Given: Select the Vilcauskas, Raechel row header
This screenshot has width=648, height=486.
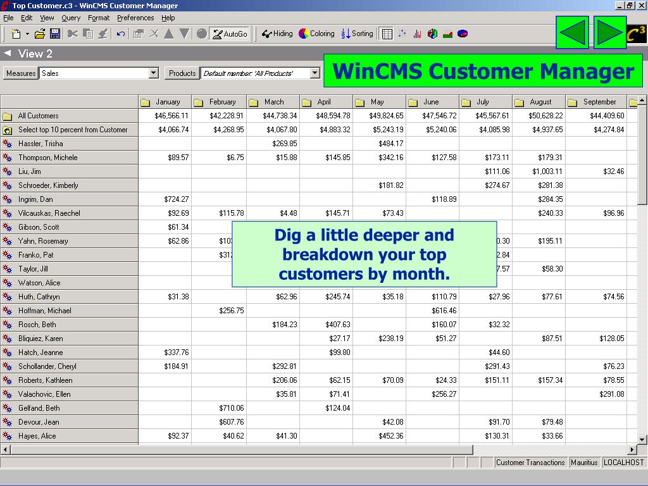Looking at the screenshot, I should click(x=69, y=213).
